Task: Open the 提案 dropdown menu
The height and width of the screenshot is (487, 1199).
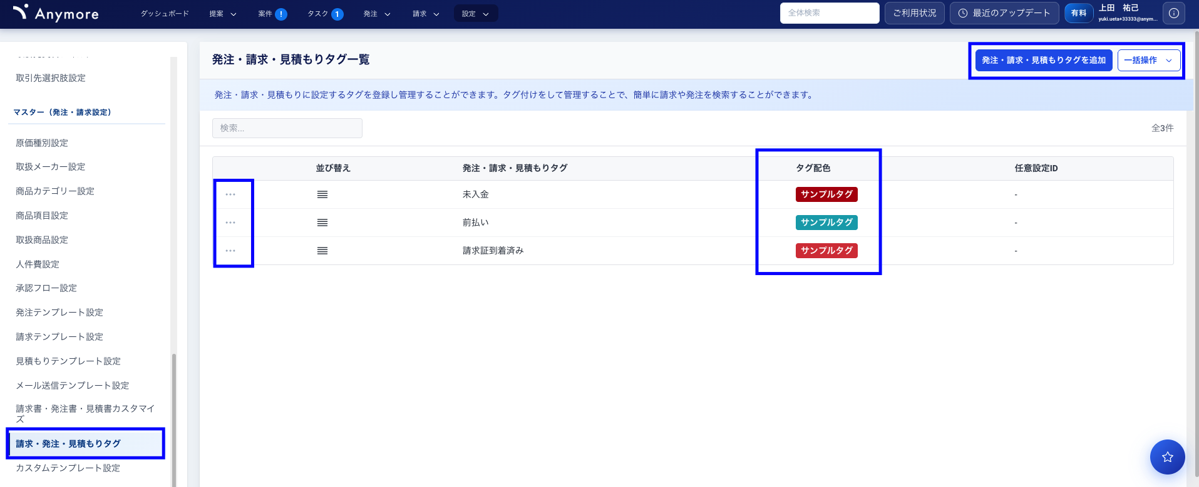Action: [223, 14]
